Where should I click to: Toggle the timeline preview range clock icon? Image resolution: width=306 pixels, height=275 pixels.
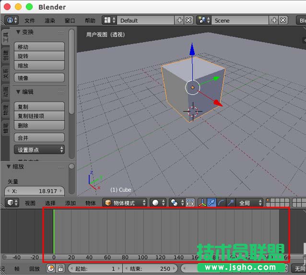click(50, 269)
